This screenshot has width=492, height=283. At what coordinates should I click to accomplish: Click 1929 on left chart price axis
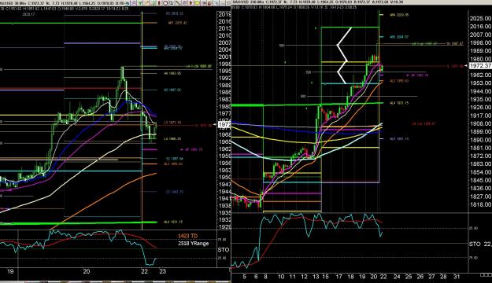coord(224,226)
